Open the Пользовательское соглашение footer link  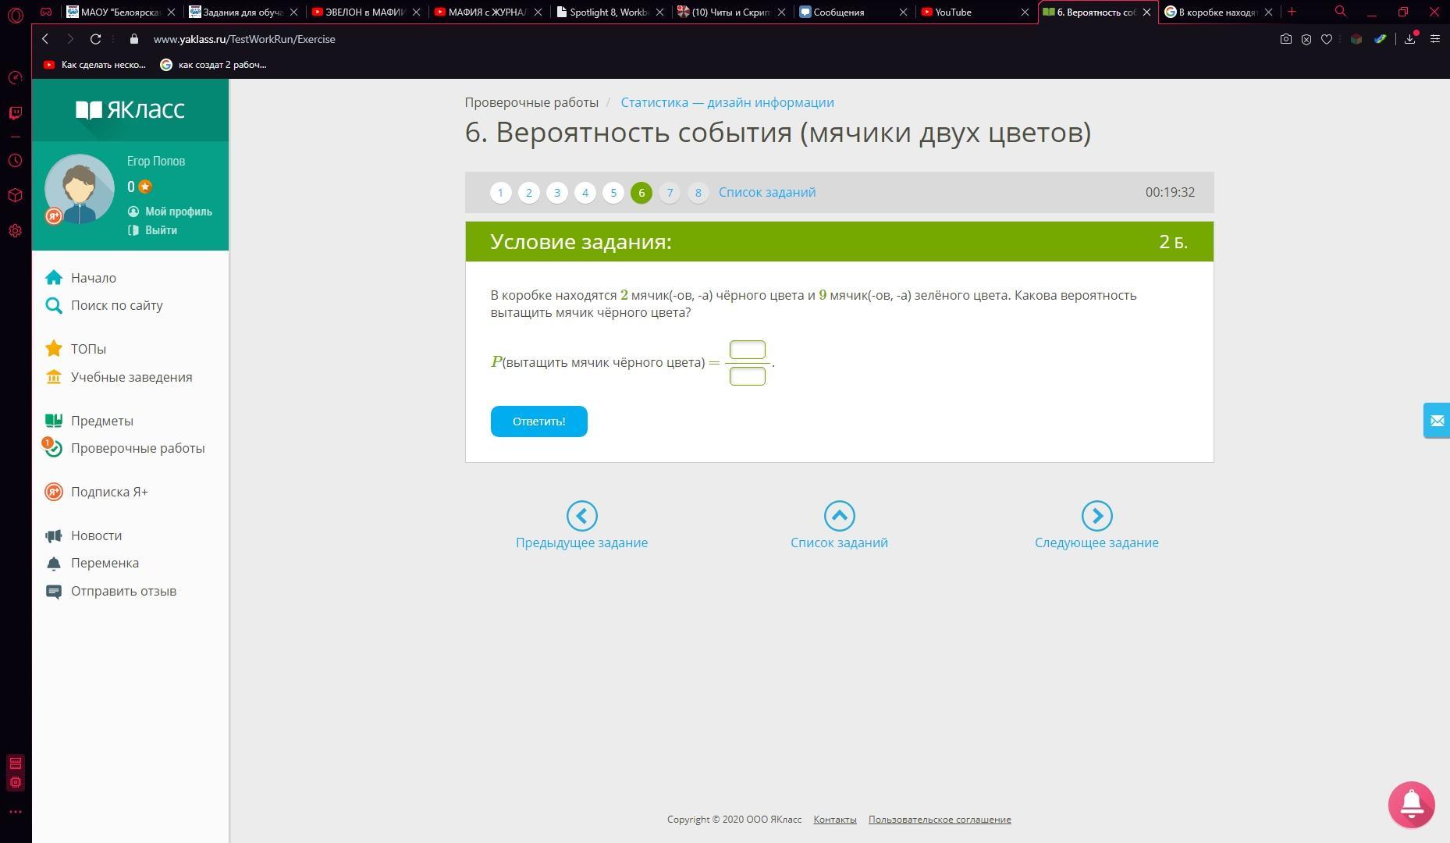tap(940, 820)
